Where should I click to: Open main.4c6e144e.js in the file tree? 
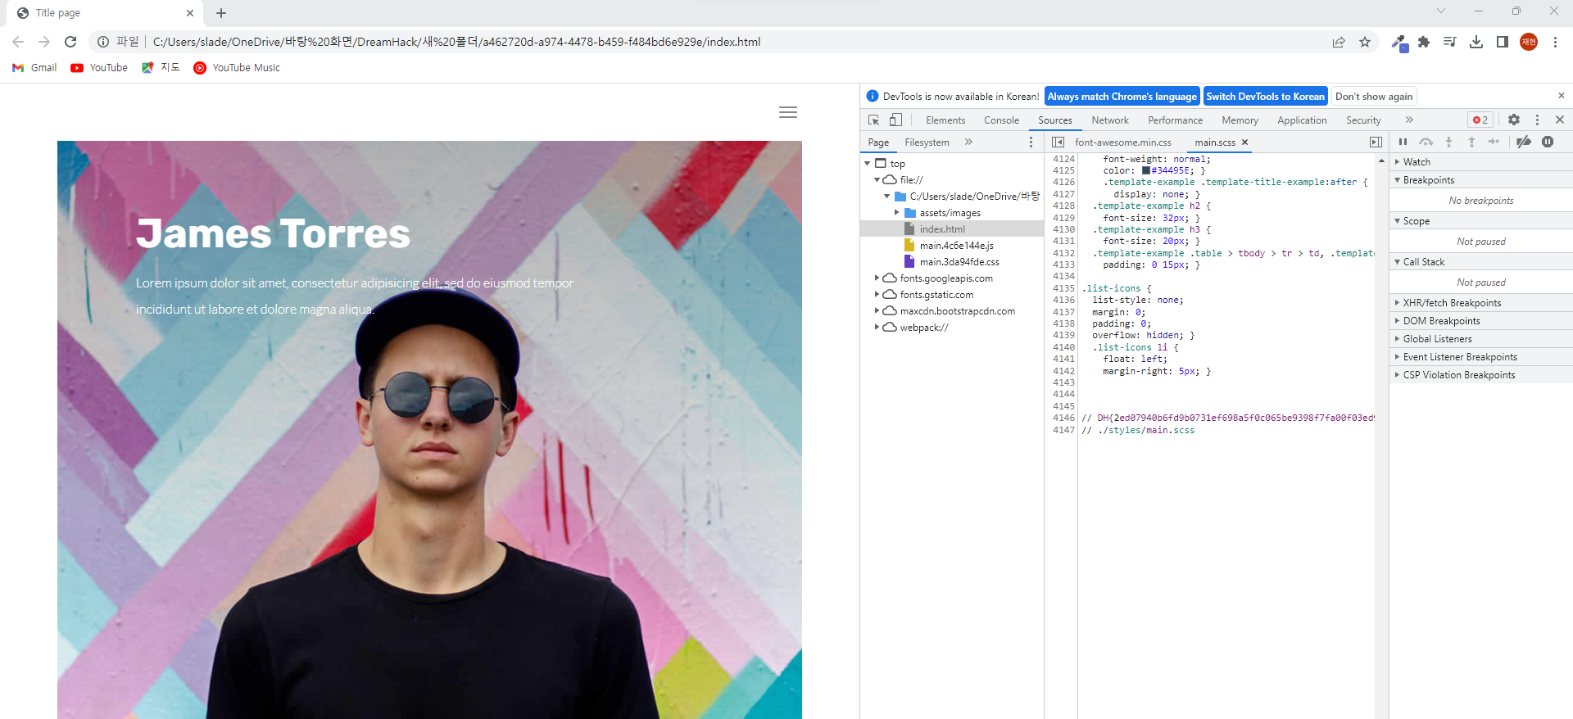click(x=956, y=246)
